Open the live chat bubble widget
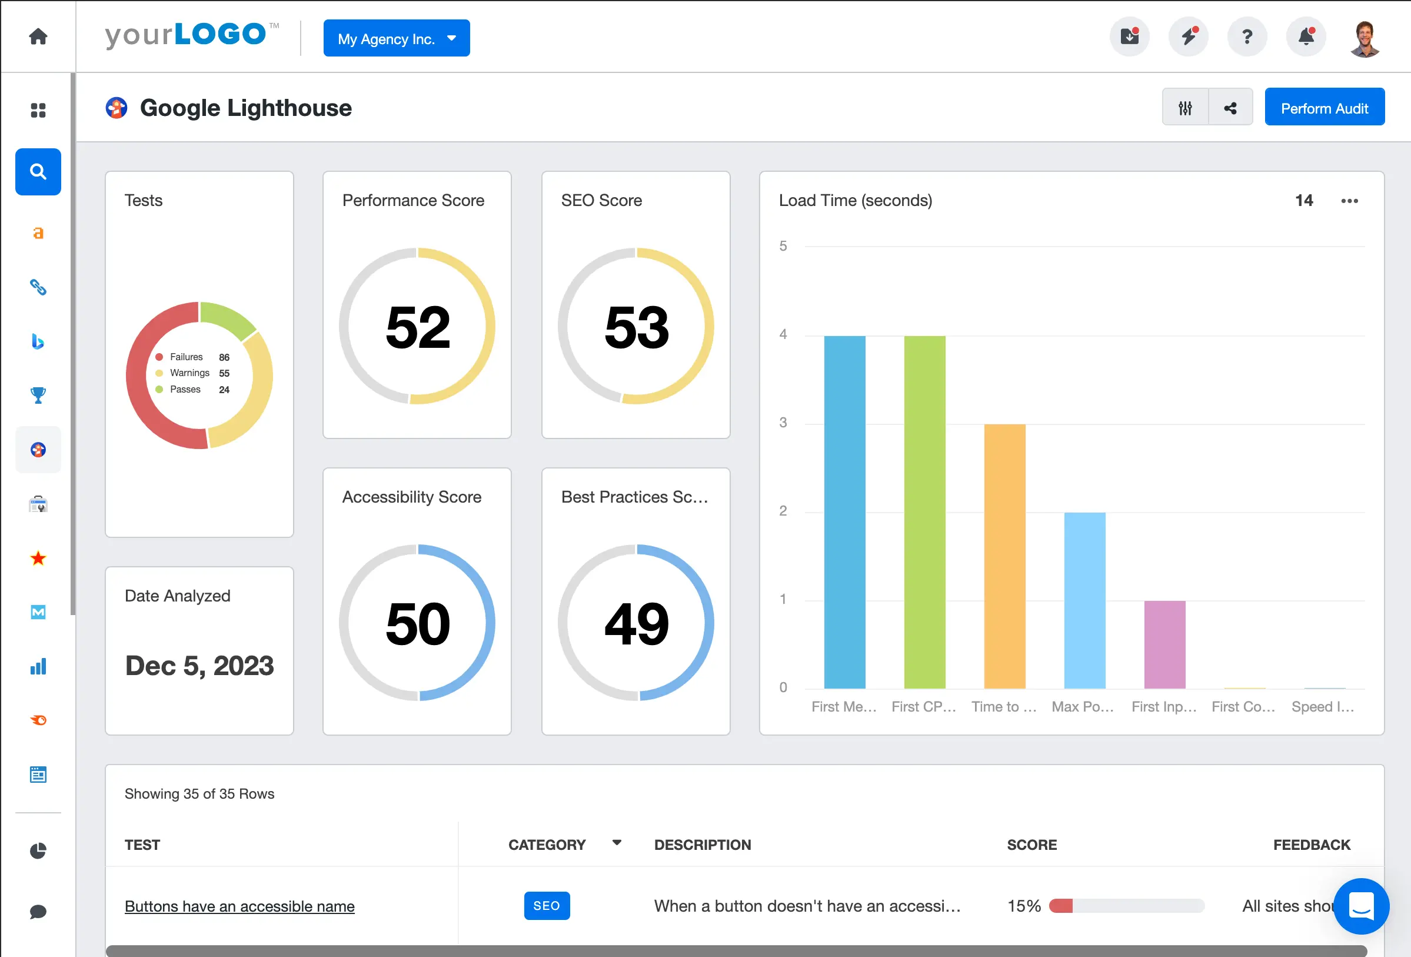The height and width of the screenshot is (957, 1411). (1361, 906)
